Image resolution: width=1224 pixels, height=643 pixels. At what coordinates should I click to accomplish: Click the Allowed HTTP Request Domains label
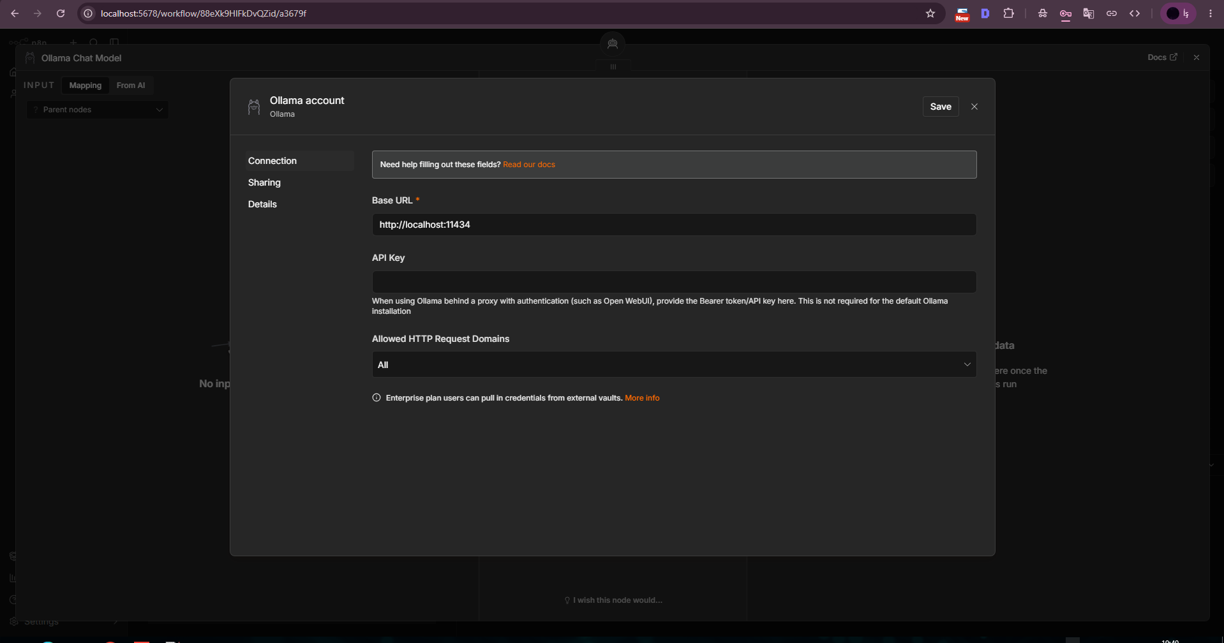(440, 339)
